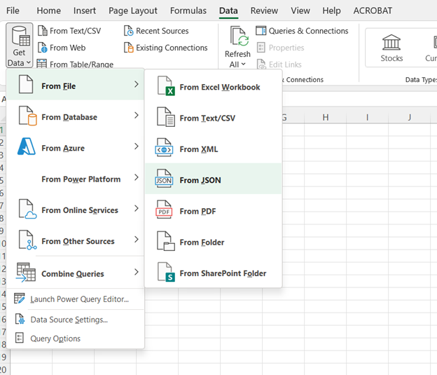Screen dimensions: 437x375
Task: Click the From Web ribbon icon
Action: click(x=42, y=48)
